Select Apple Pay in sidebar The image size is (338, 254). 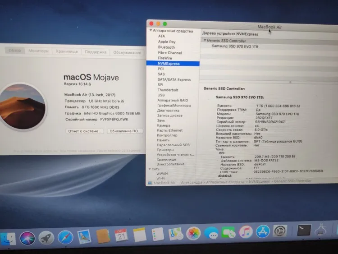(167, 42)
